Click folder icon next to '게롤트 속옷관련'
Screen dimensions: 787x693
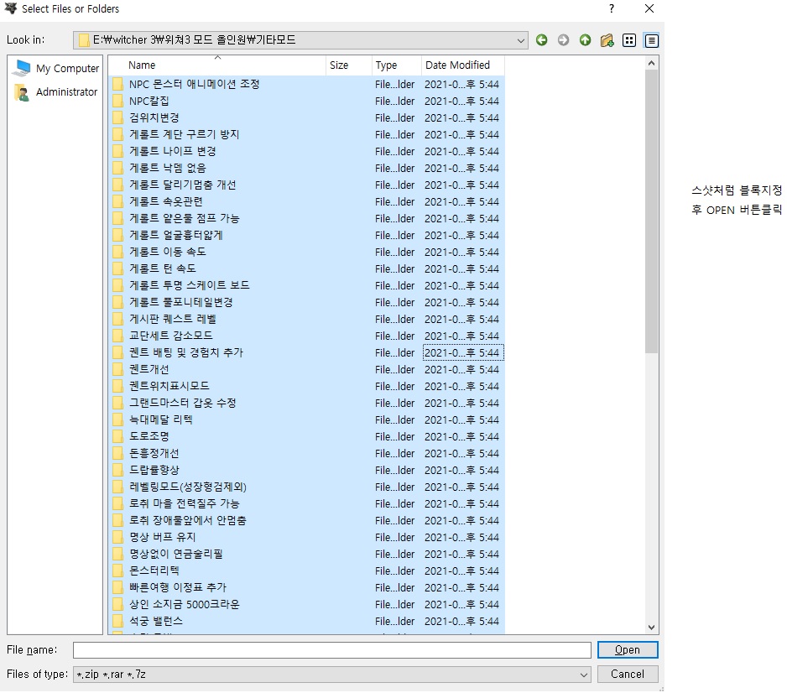point(118,201)
